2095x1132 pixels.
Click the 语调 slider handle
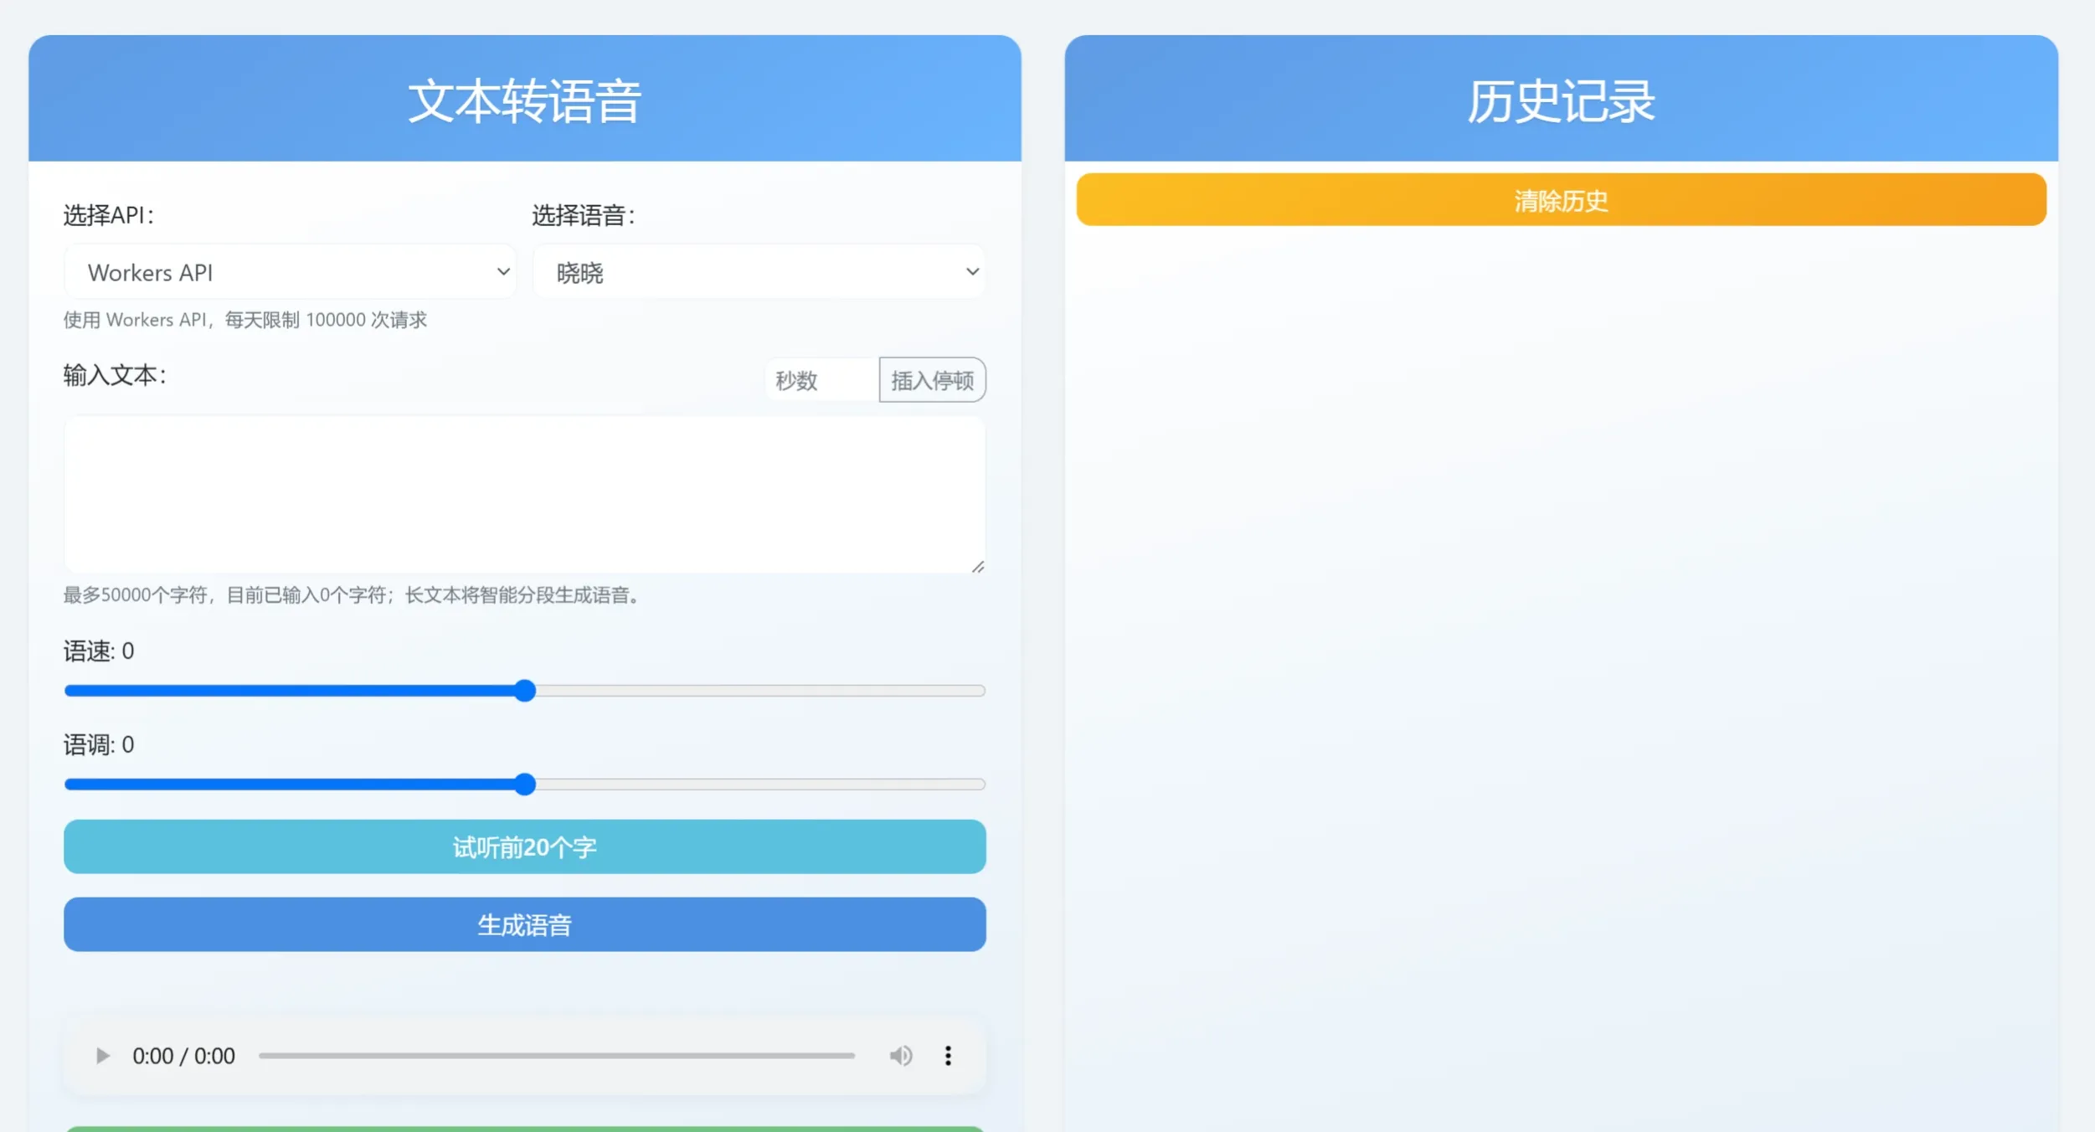(x=525, y=785)
